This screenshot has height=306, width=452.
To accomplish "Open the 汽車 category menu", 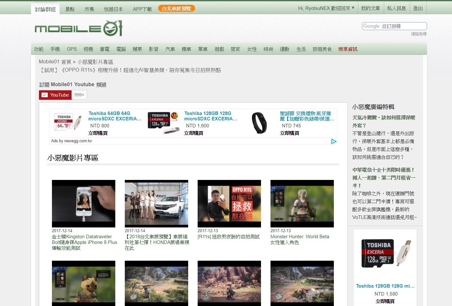I will tap(170, 49).
